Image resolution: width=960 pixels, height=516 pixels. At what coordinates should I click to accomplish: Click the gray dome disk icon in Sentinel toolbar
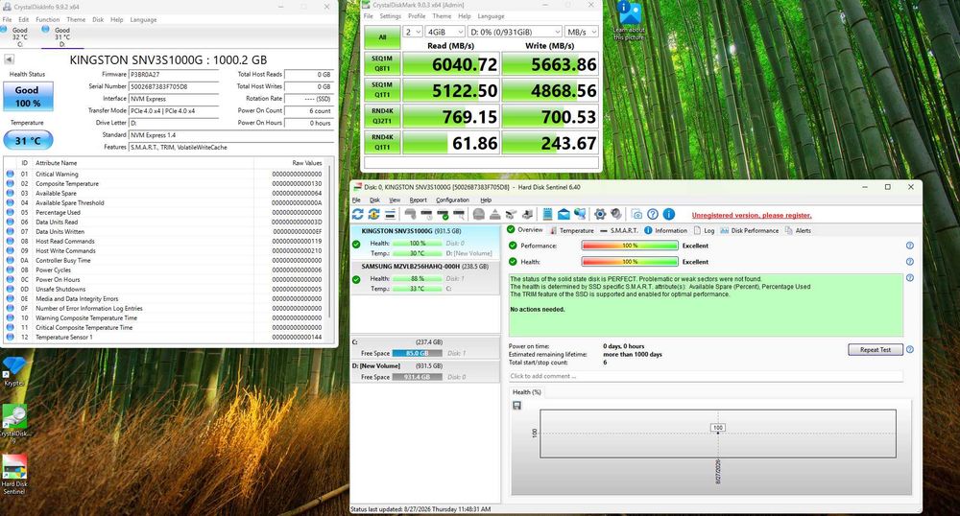(479, 214)
